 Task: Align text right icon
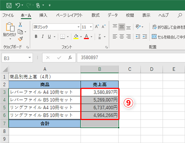[x=128, y=37]
